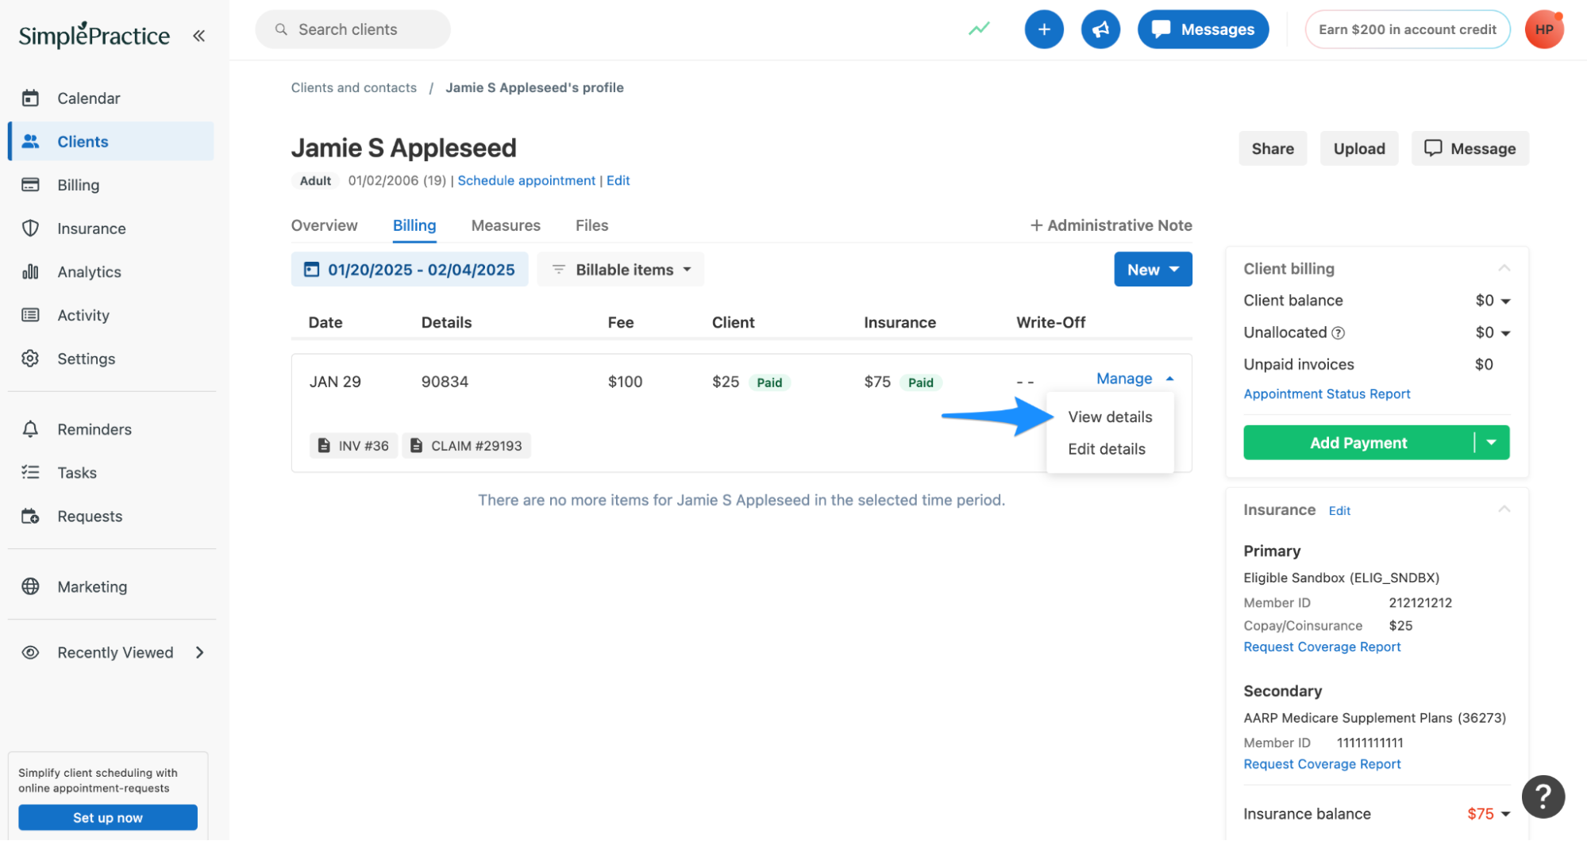Switch to Files tab

591,225
